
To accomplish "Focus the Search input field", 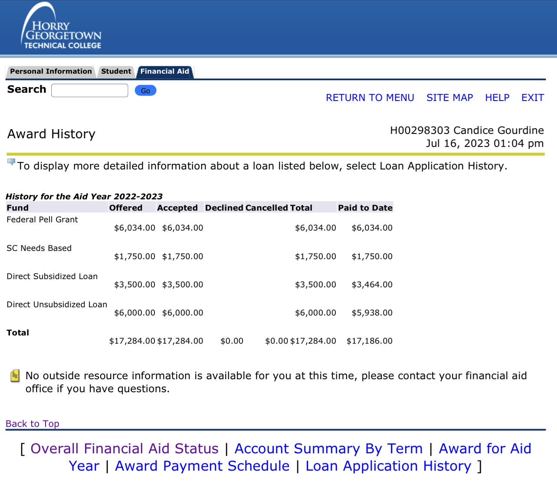I will pos(90,90).
